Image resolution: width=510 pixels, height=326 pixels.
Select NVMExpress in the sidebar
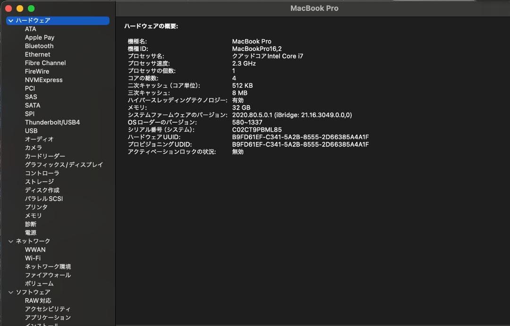[x=43, y=80]
